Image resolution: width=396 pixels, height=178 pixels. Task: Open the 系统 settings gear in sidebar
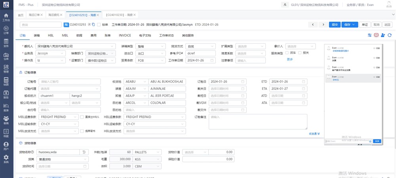6,159
